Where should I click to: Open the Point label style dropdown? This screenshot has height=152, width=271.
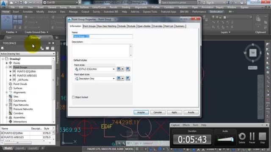click(95, 79)
